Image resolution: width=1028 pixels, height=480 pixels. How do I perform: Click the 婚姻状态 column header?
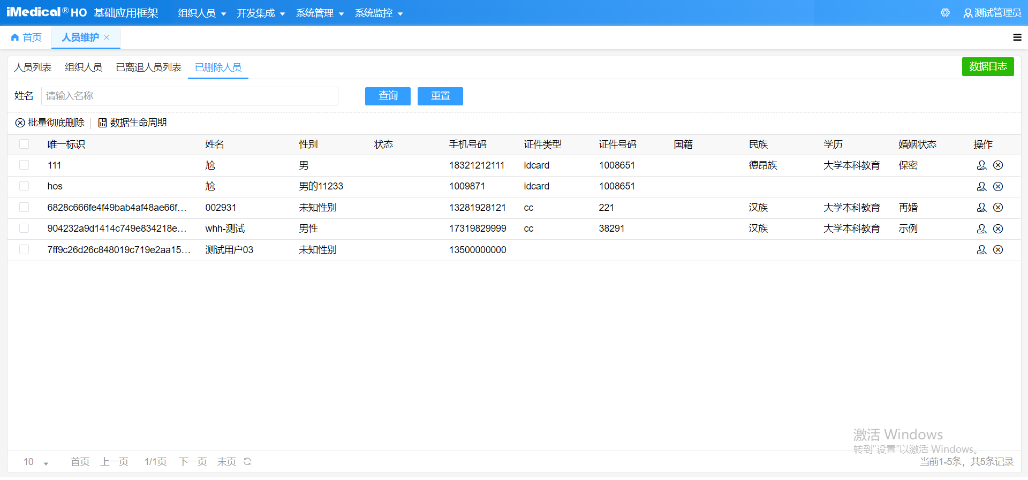[x=918, y=144]
